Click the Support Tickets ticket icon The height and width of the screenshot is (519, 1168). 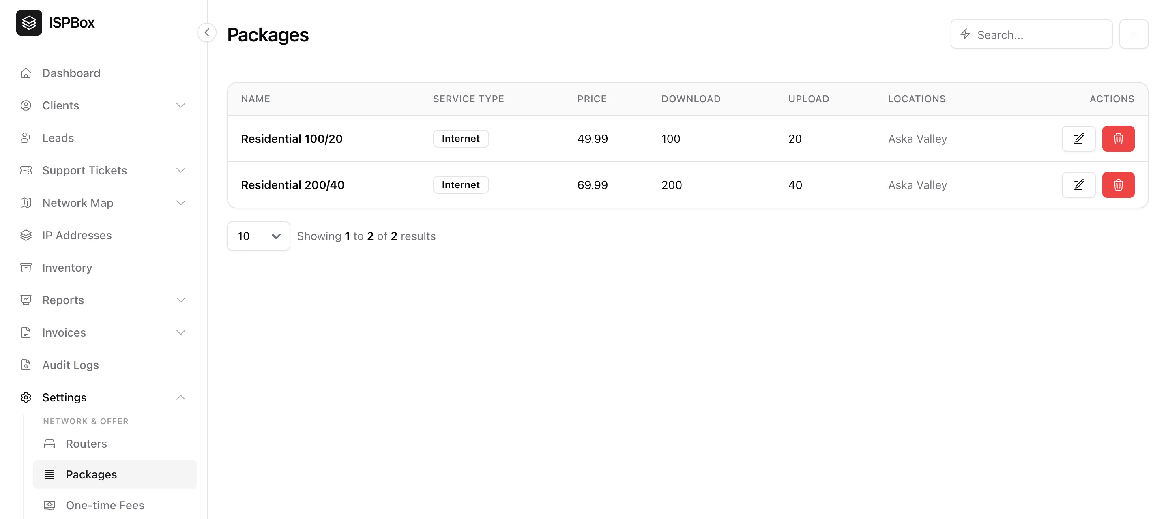click(x=26, y=170)
